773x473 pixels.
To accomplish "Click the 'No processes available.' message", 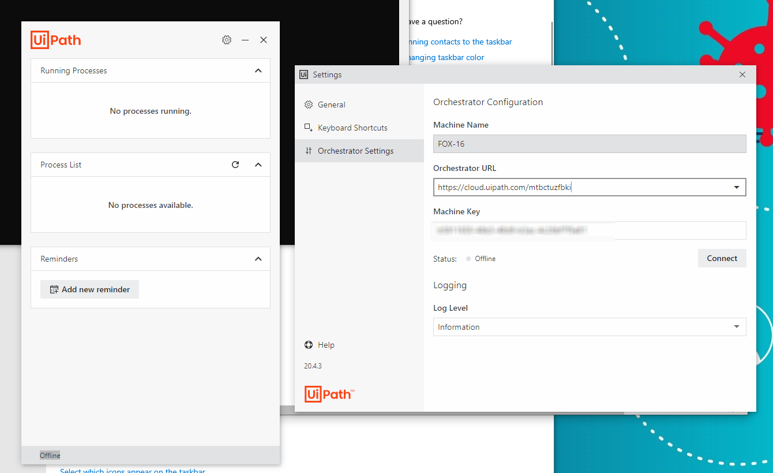I will click(x=151, y=205).
